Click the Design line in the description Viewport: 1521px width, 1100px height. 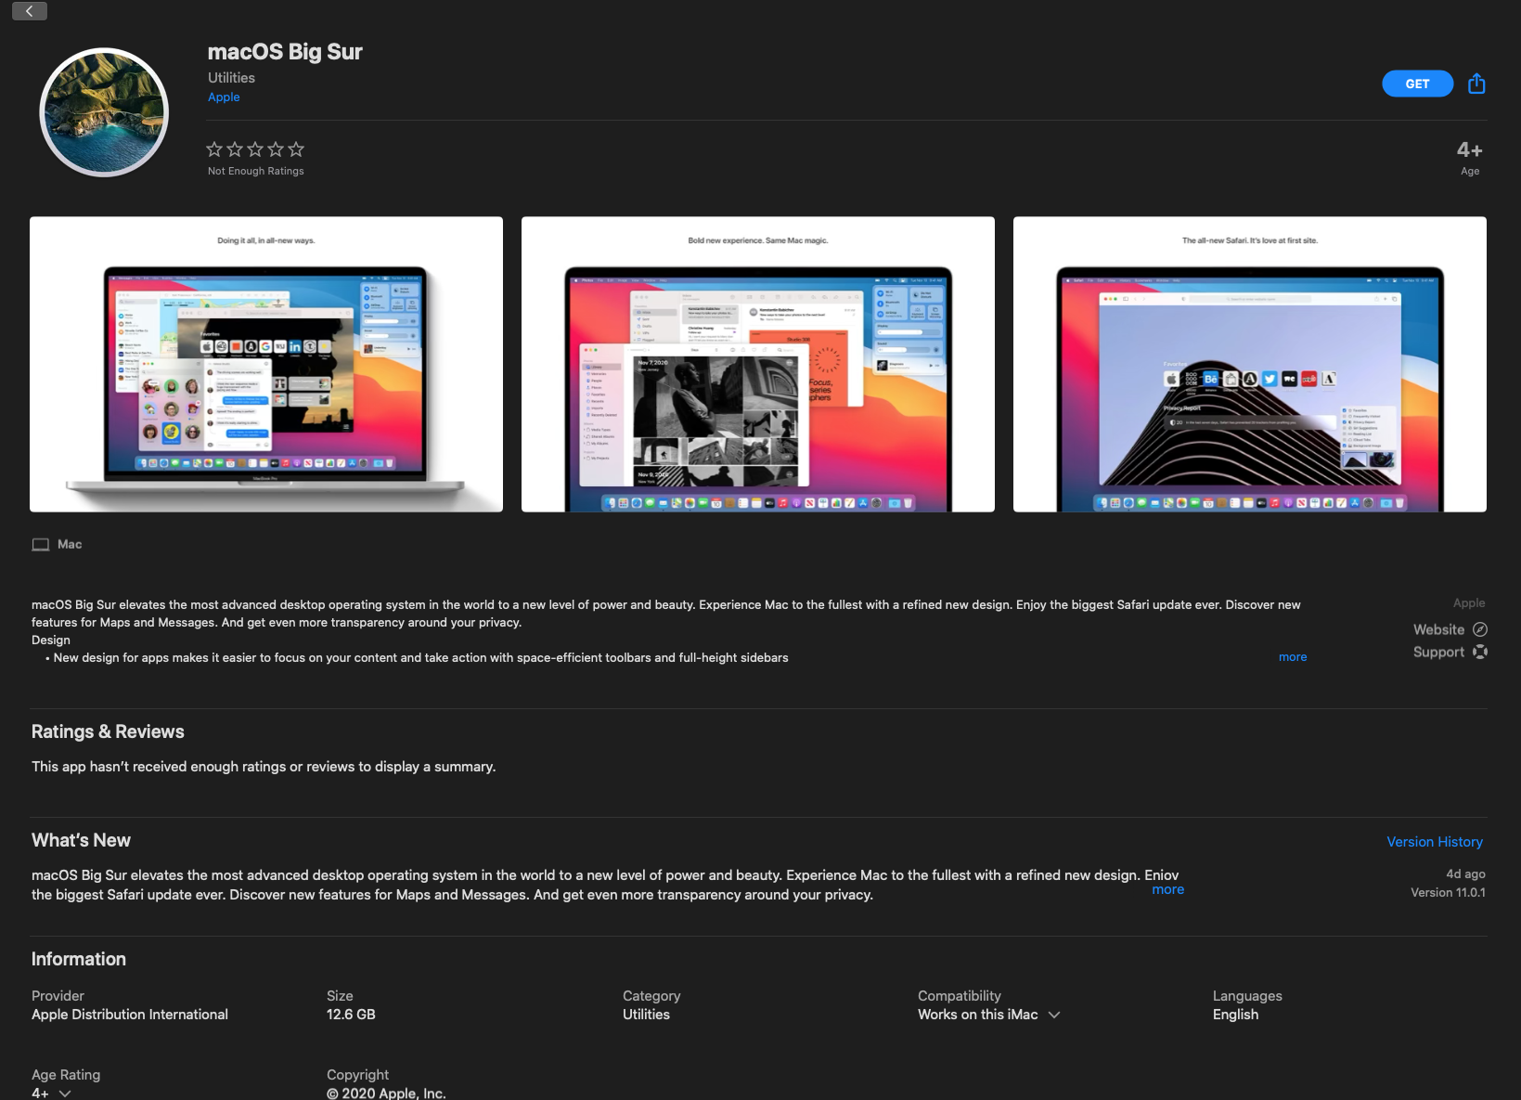point(51,641)
